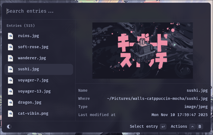
Task: Click the wanderer.jpg file icon
Action: click(10, 58)
